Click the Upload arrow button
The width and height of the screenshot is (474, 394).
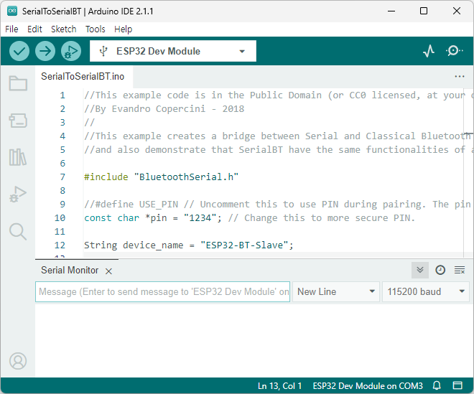(x=45, y=51)
